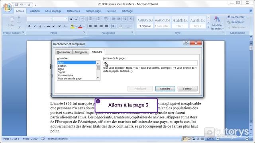Click in the Numéro de la page field

[150, 63]
